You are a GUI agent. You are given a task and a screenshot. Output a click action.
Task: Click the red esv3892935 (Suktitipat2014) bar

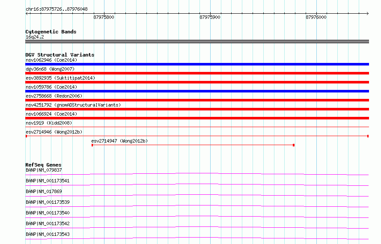(197, 82)
